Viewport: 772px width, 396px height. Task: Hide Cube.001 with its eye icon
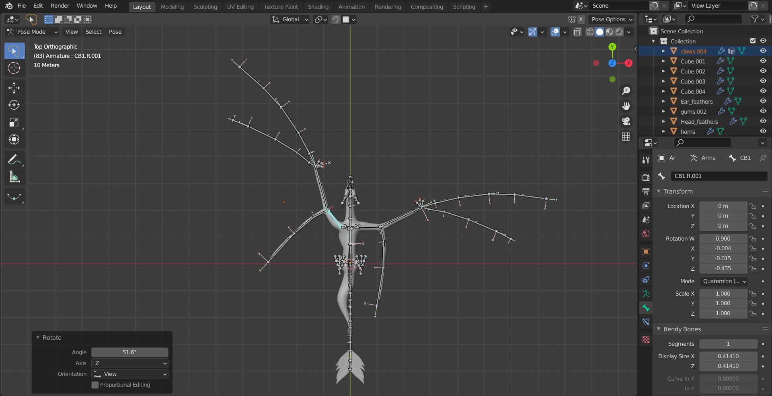(763, 61)
